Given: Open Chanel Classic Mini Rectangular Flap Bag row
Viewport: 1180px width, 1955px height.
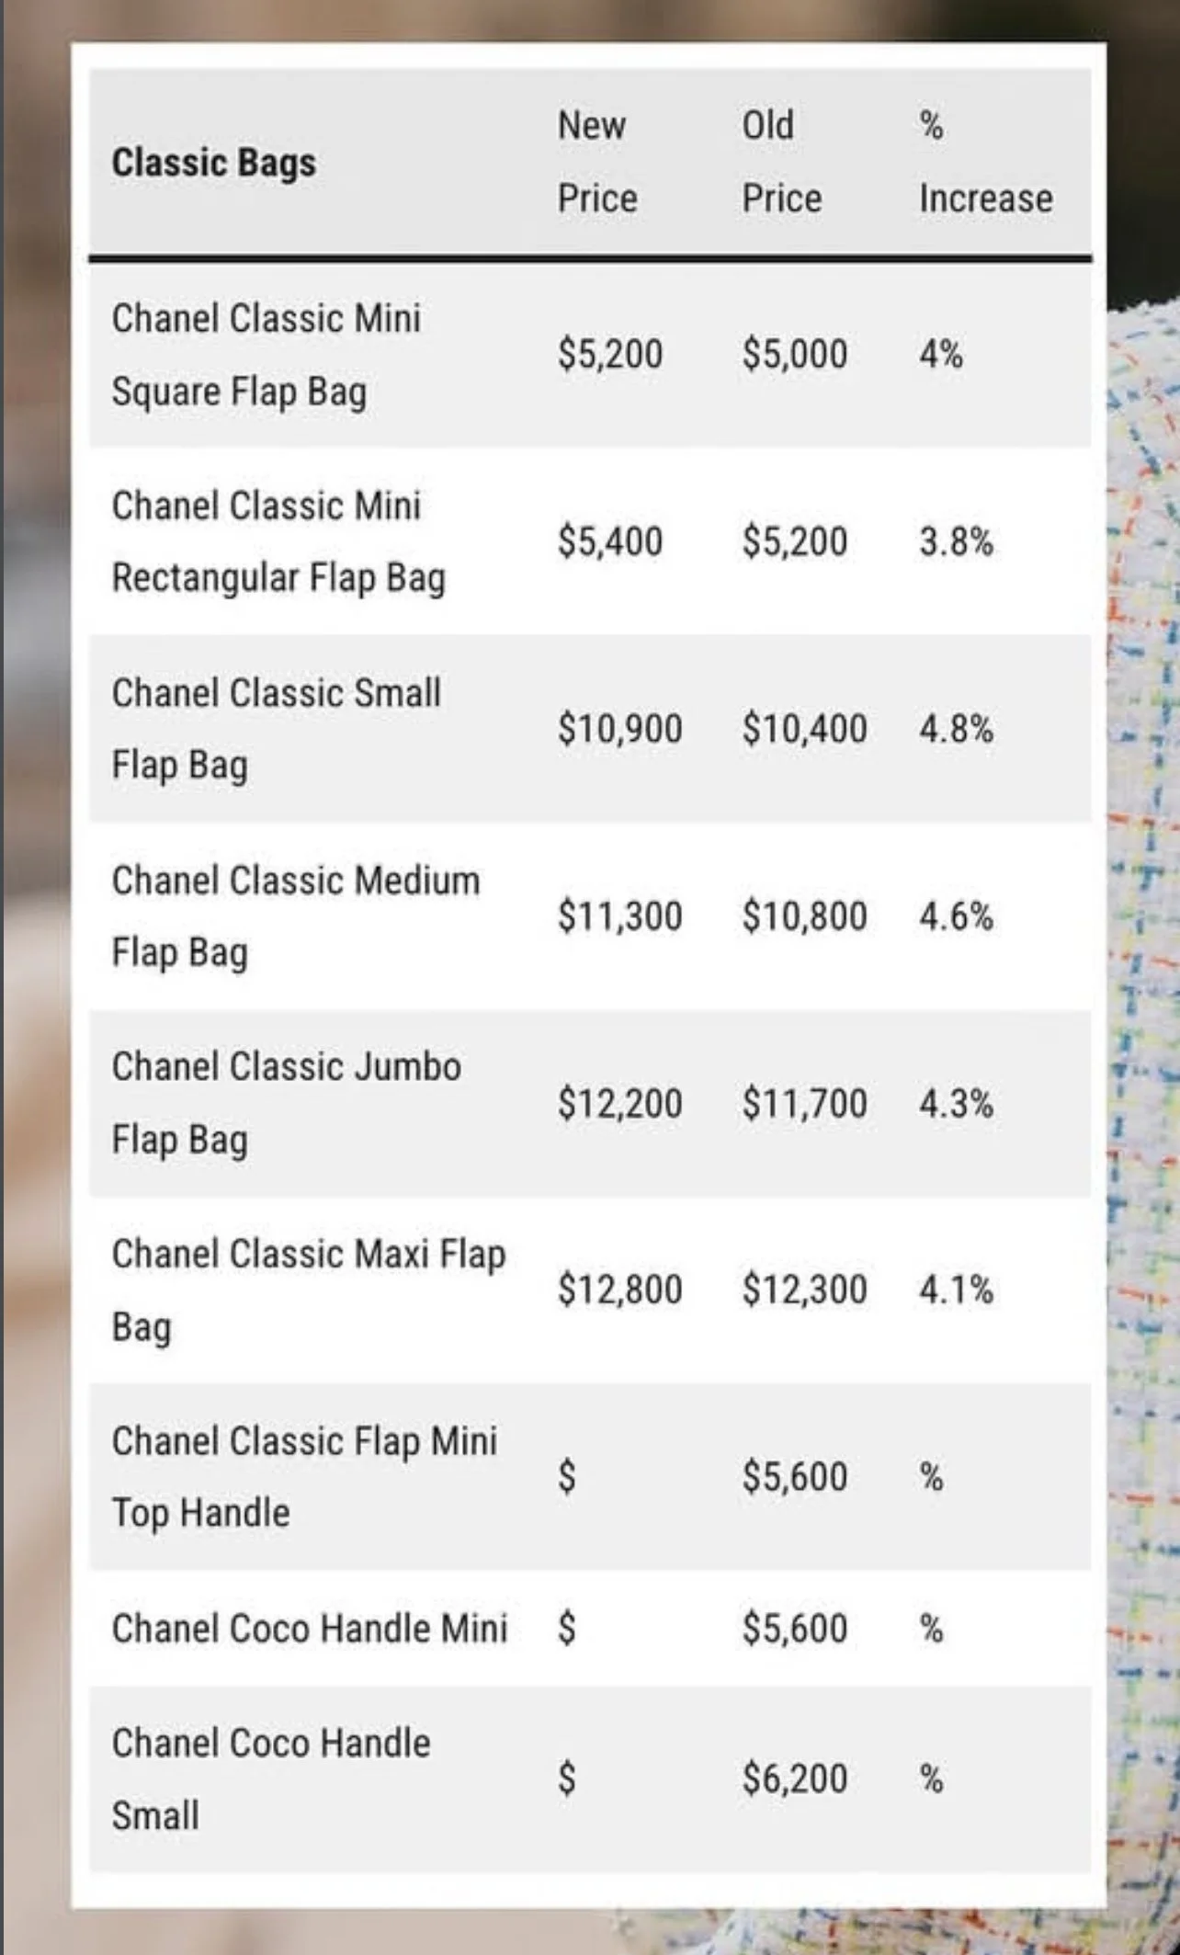Looking at the screenshot, I should pos(590,541).
